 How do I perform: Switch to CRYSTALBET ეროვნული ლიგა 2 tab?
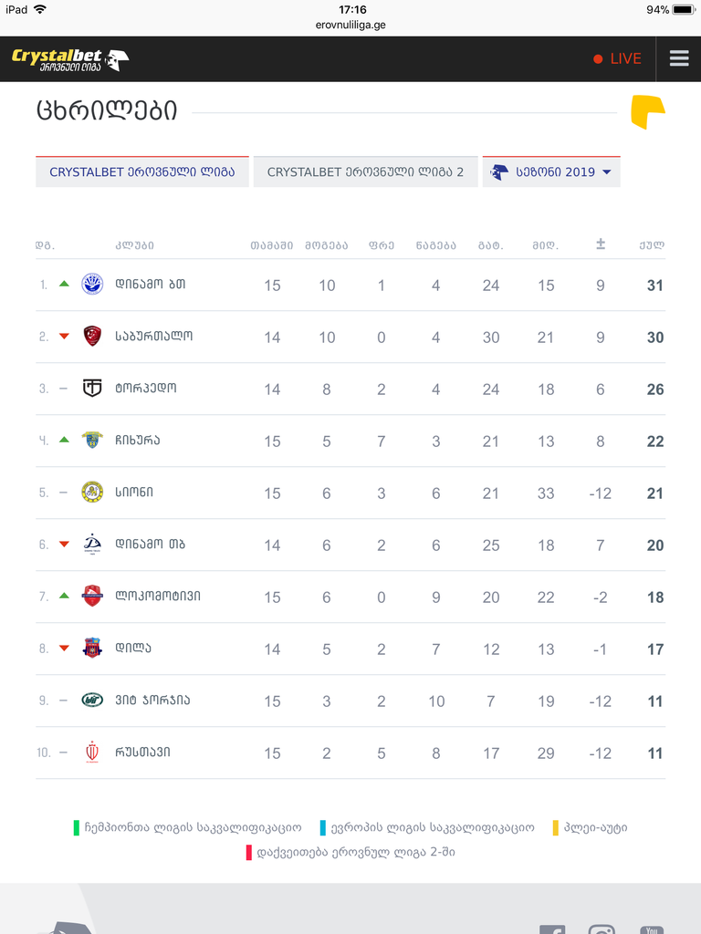pyautogui.click(x=365, y=171)
